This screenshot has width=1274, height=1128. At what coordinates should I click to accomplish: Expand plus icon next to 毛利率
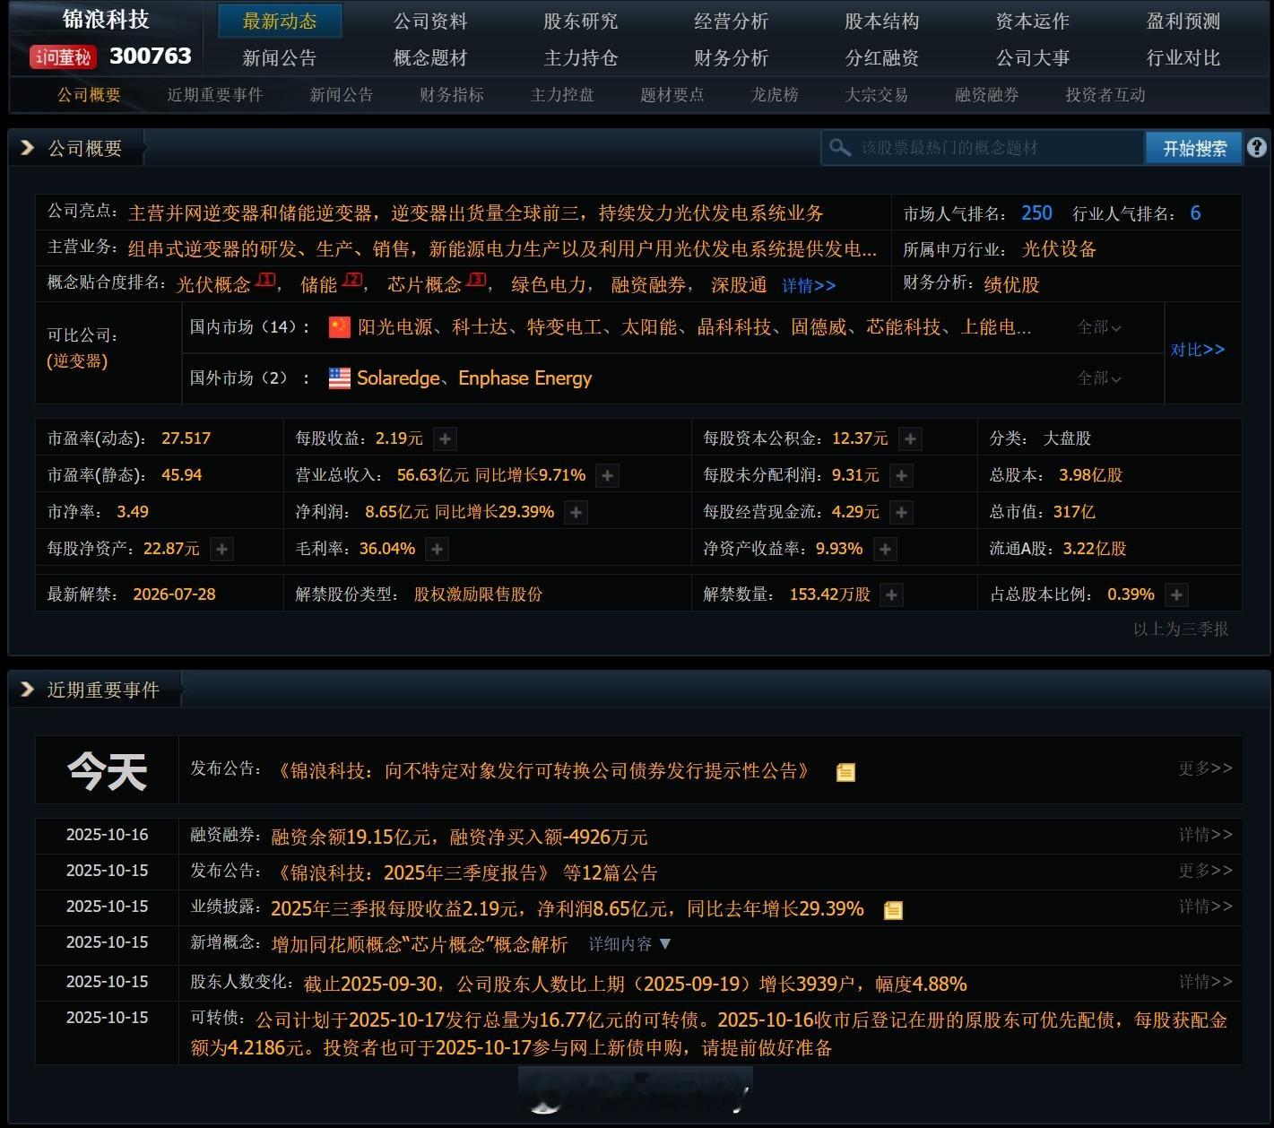coord(437,550)
